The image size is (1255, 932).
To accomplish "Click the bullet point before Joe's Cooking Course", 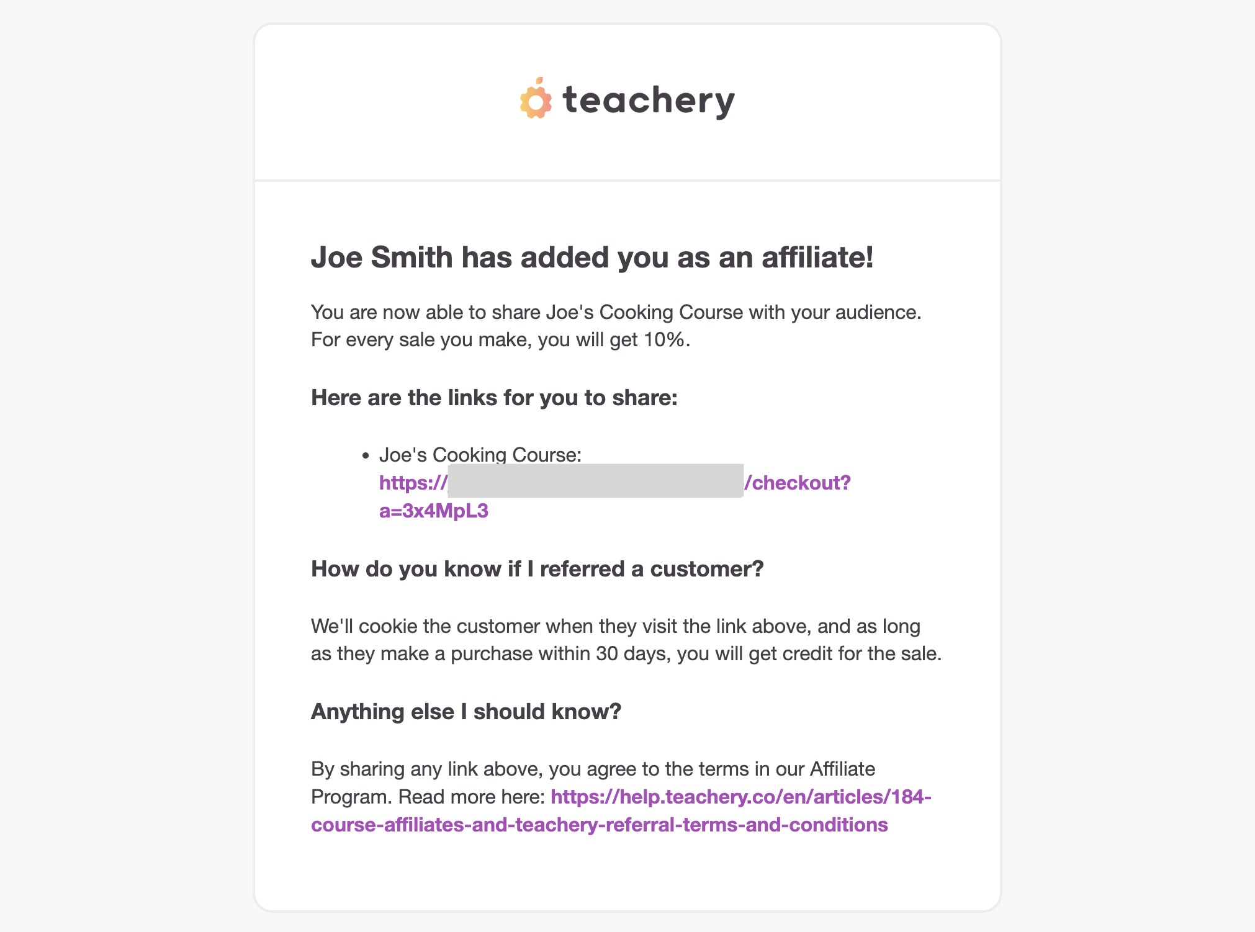I will point(365,456).
